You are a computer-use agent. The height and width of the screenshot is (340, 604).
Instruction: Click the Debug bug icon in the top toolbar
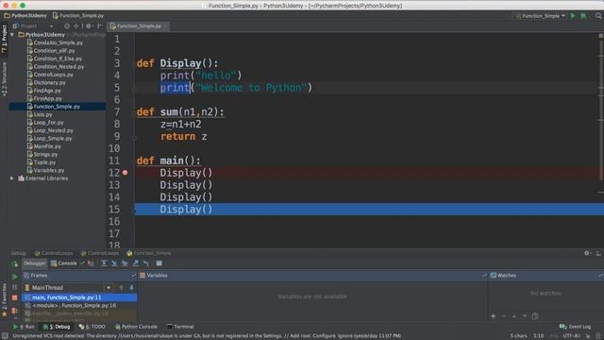click(583, 16)
